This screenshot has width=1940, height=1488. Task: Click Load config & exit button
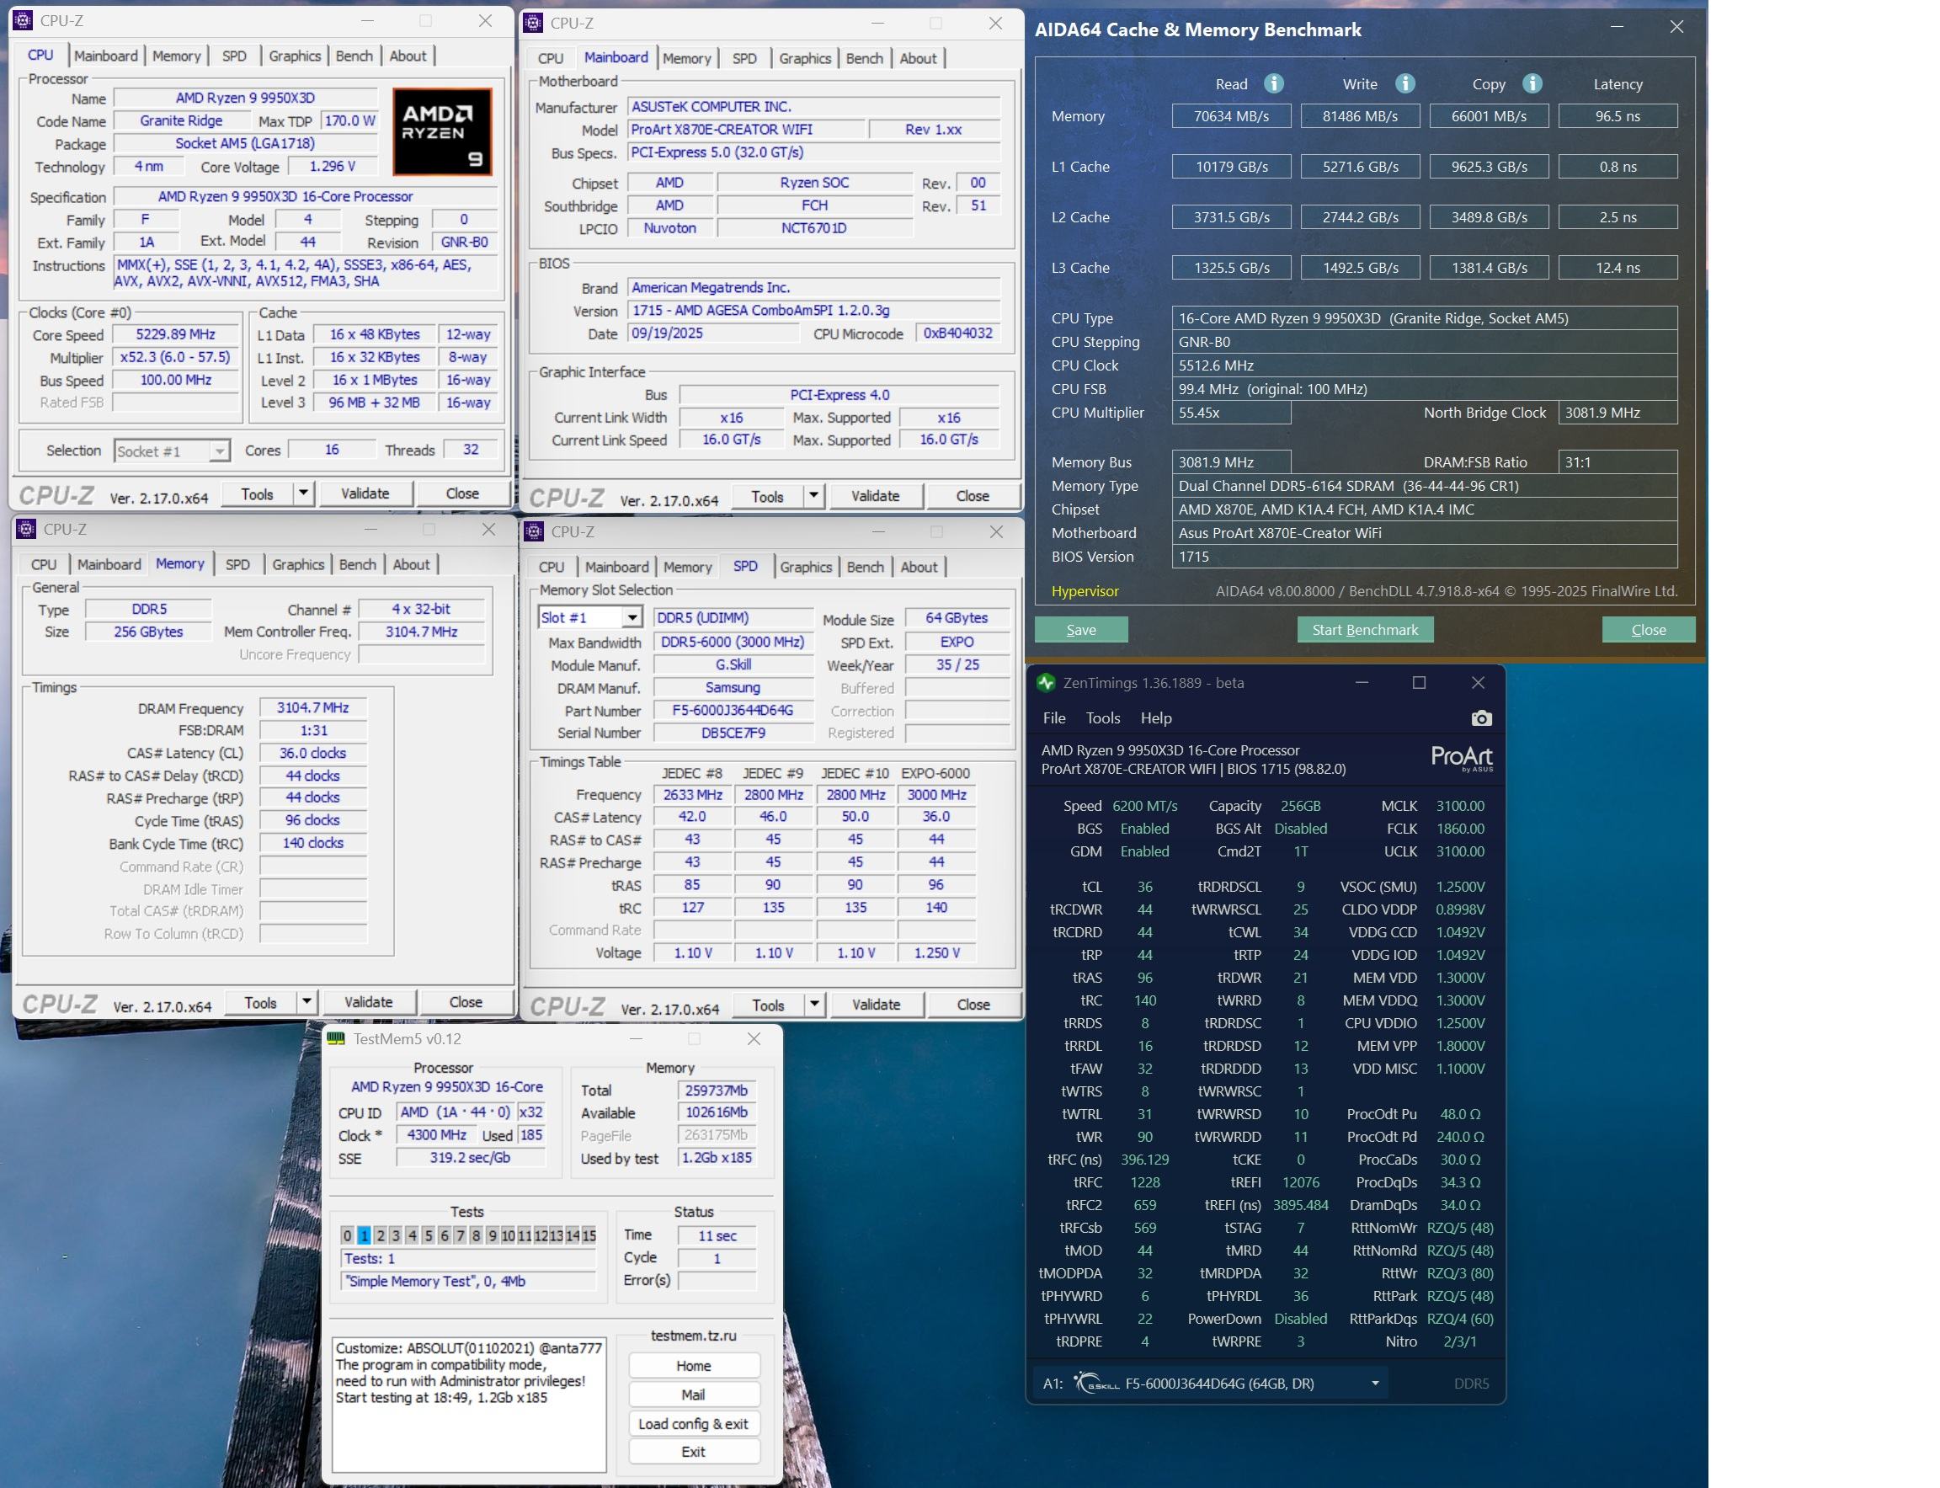pos(693,1424)
